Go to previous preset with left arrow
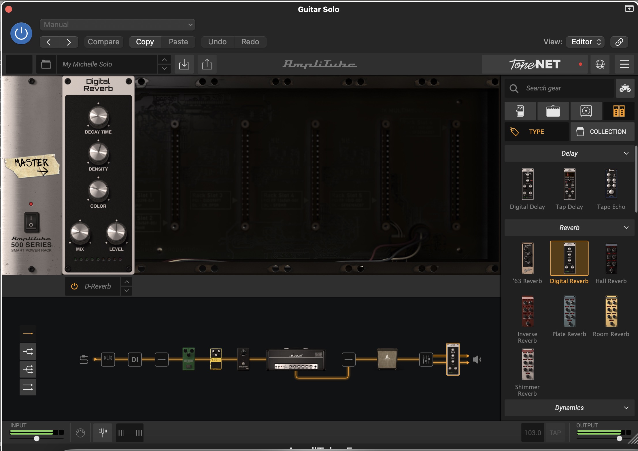 49,42
